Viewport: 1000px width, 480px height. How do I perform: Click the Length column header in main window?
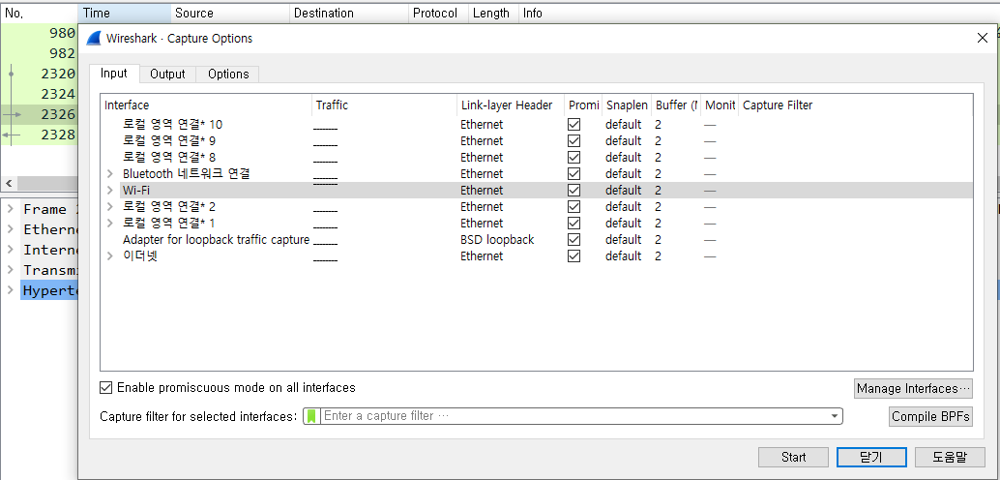[x=493, y=13]
